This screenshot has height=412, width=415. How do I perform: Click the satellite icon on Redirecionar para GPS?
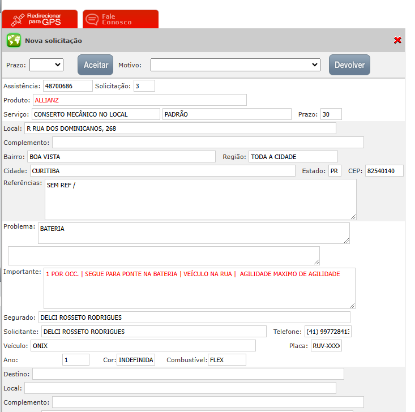[x=18, y=19]
